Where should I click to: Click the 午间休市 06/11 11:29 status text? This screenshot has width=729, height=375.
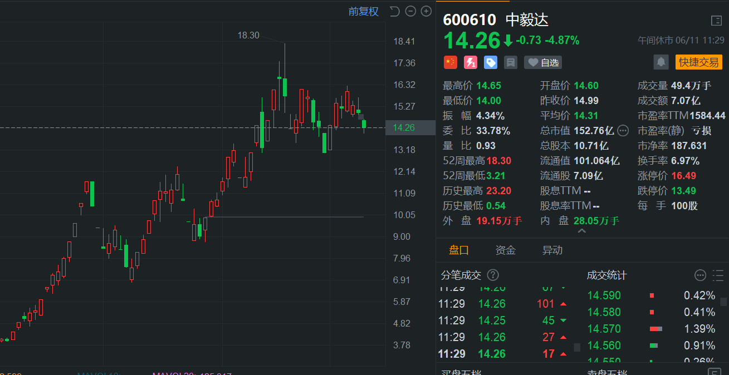(681, 41)
